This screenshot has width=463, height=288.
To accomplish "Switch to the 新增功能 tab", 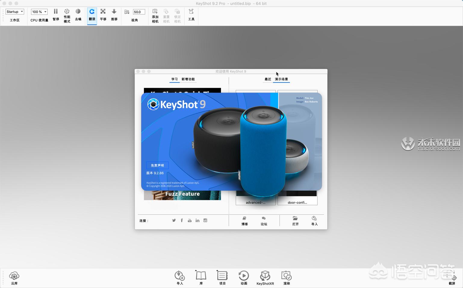I will [188, 79].
